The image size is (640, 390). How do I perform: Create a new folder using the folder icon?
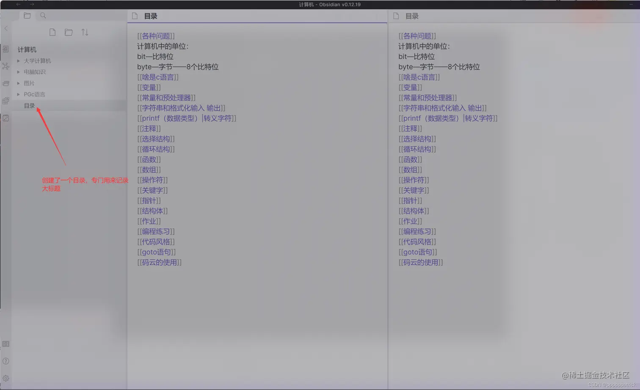[x=69, y=32]
